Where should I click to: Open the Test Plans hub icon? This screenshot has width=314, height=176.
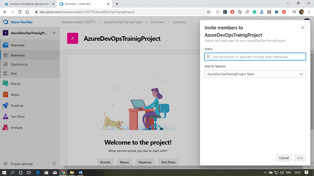click(x=5, y=116)
